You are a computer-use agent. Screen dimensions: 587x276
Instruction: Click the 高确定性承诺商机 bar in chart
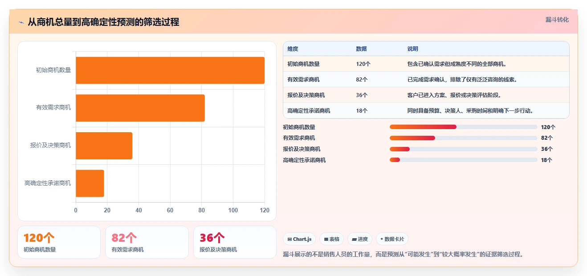90,183
